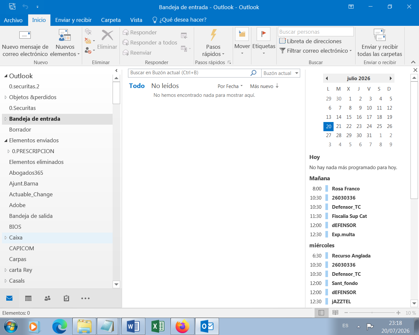Collapse the ribbon with the arrow

click(413, 62)
